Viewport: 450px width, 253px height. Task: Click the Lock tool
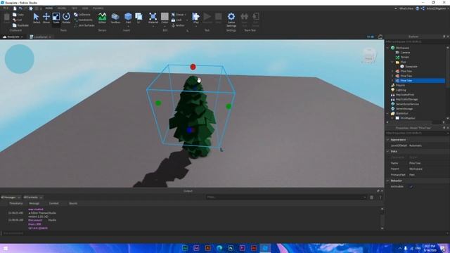click(177, 20)
